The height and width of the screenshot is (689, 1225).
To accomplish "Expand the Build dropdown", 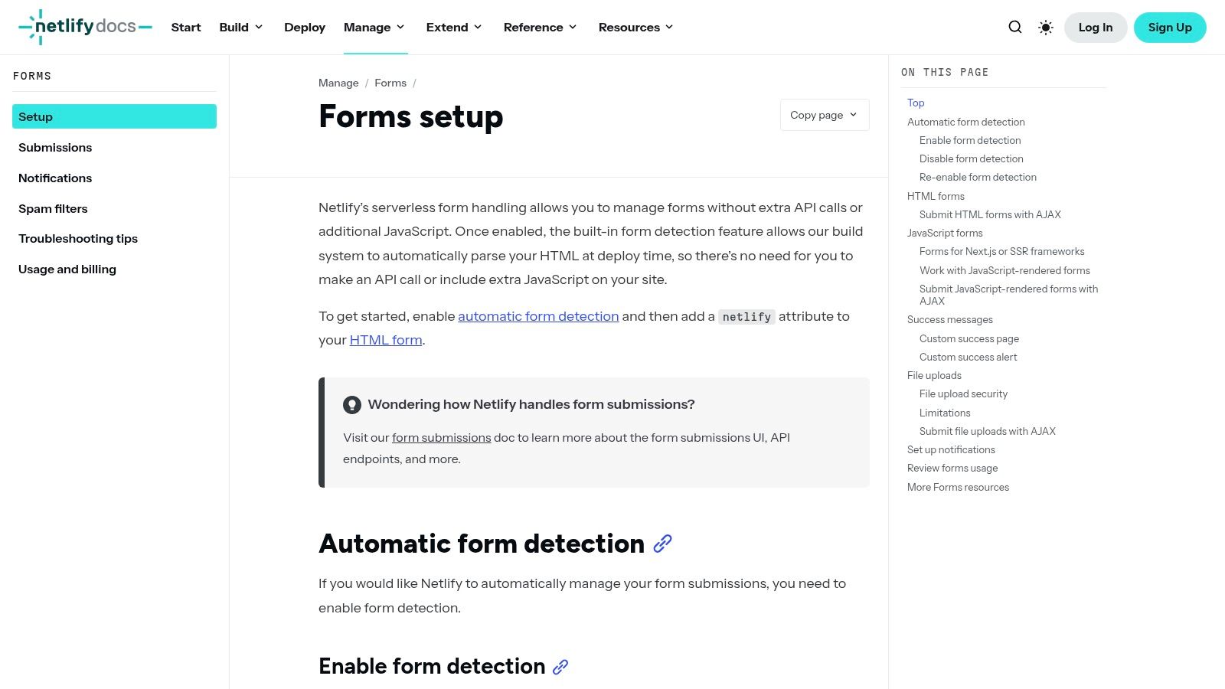I will point(240,27).
